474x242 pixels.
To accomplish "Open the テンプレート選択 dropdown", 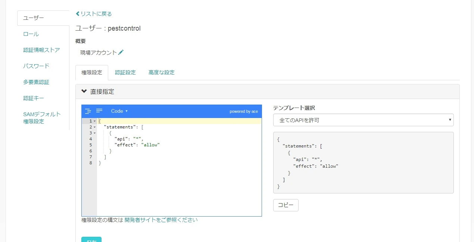I will 363,120.
